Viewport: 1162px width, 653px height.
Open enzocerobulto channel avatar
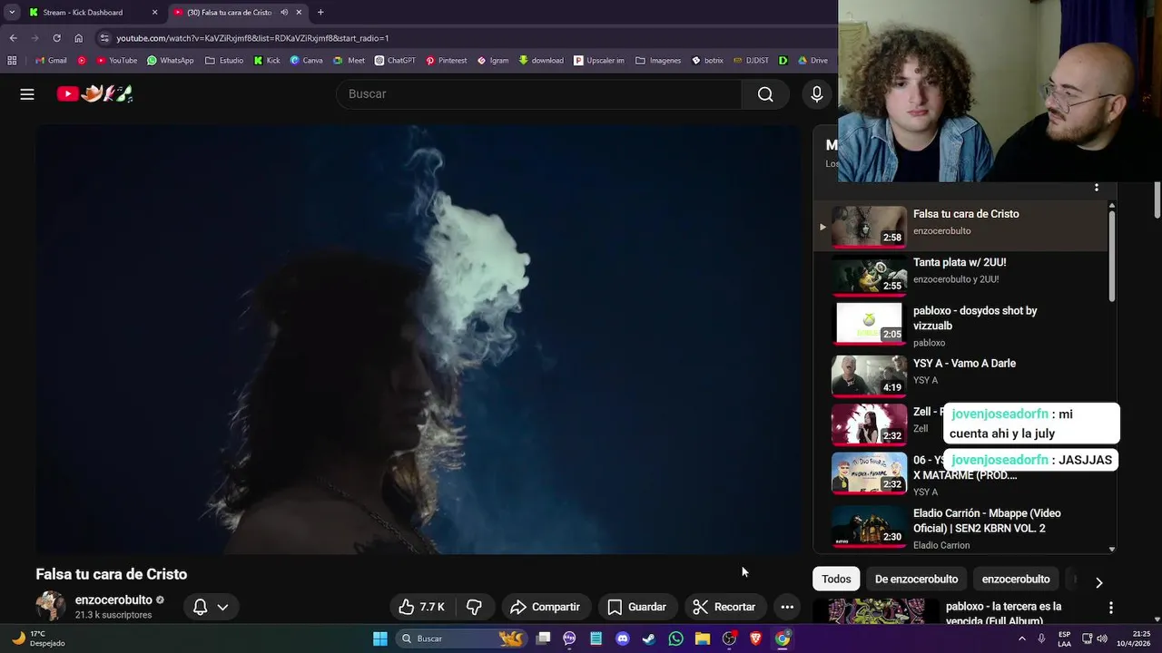[x=51, y=606]
